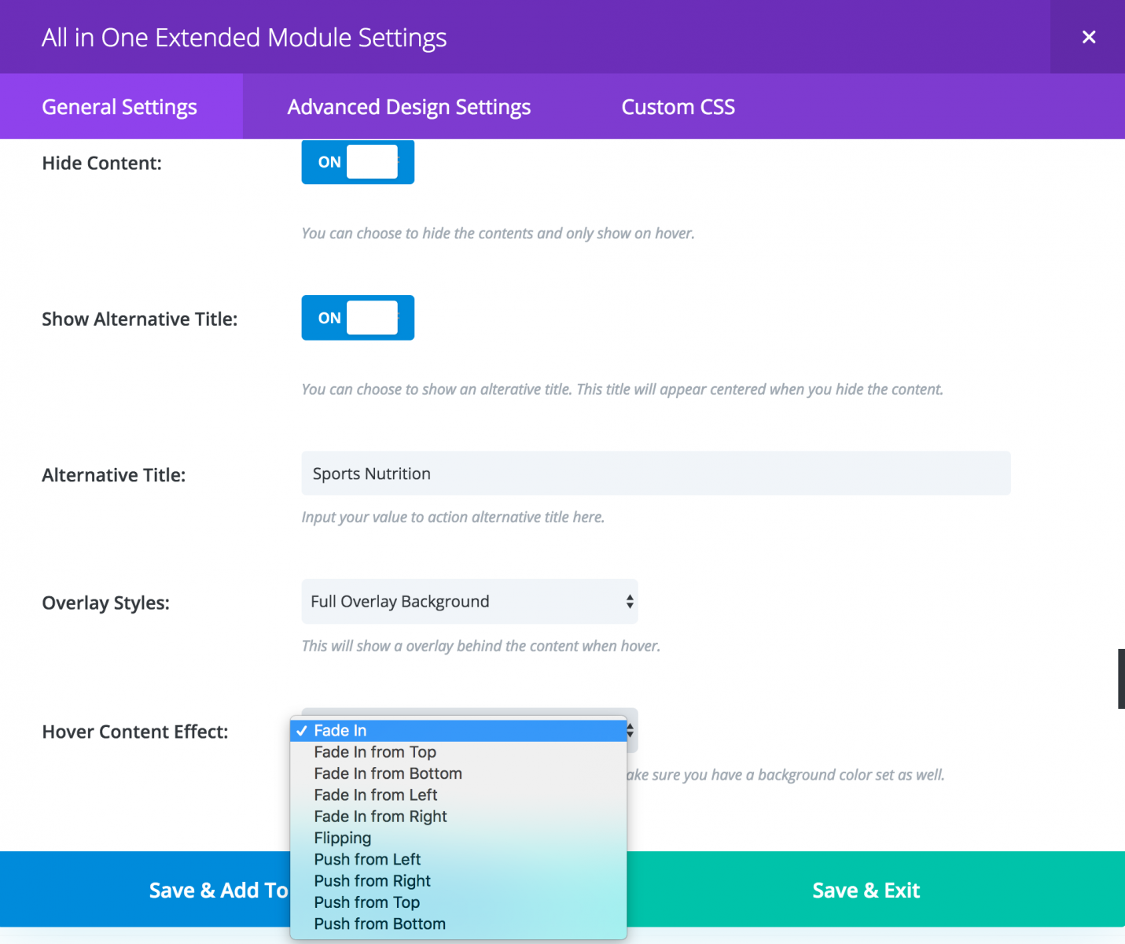Close the module settings with X icon
1125x944 pixels.
coord(1088,37)
